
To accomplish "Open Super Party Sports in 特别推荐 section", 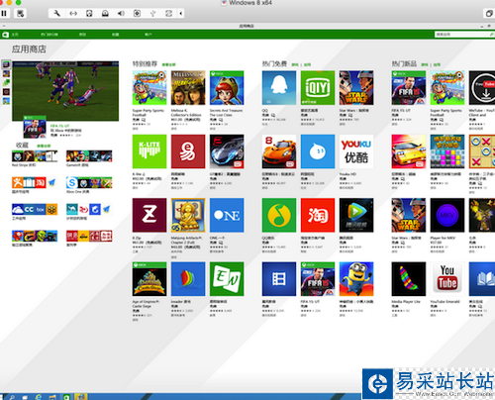I will coord(149,88).
